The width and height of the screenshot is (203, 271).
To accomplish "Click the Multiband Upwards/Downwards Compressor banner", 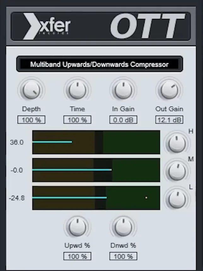I will pyautogui.click(x=99, y=64).
